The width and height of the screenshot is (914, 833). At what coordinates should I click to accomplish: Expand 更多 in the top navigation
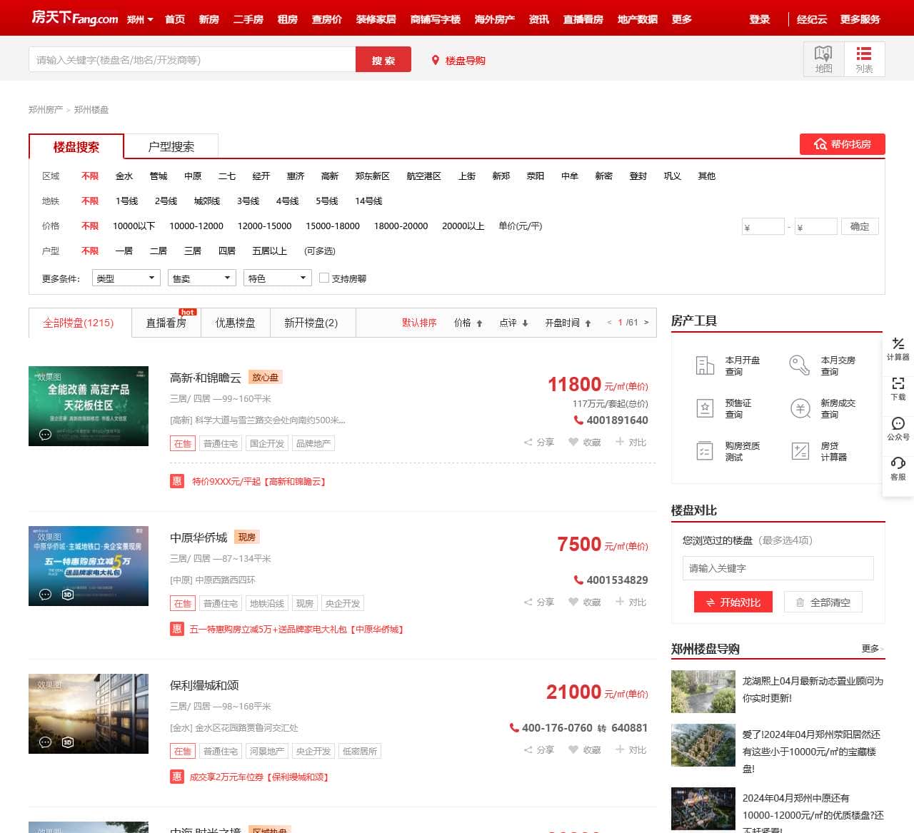click(x=682, y=19)
